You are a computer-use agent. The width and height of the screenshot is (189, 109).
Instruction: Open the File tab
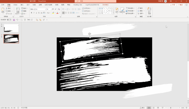(3, 5)
